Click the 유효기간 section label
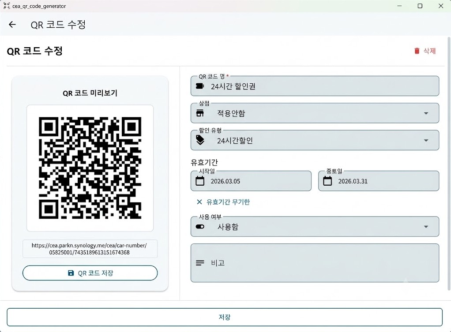Viewport: 451px width, 332px height. (x=204, y=162)
